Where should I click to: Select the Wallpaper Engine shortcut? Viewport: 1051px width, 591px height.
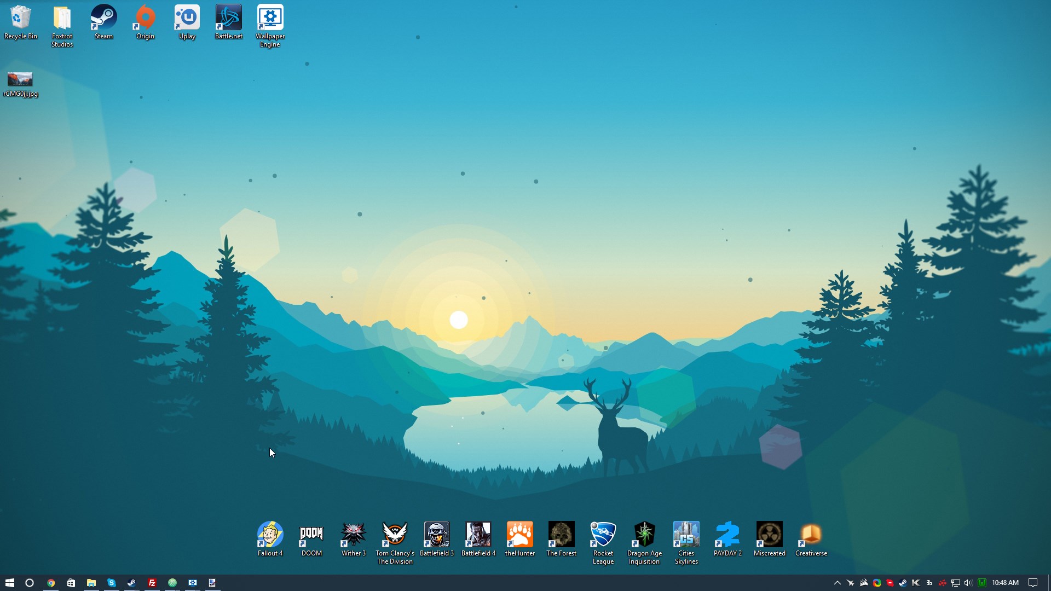pos(270,26)
